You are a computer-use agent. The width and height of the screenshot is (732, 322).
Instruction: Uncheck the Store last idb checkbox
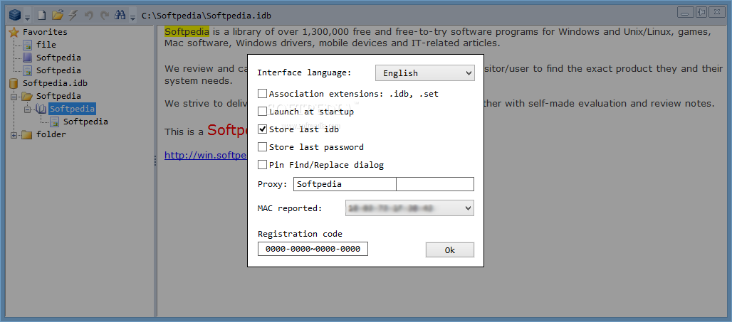262,129
